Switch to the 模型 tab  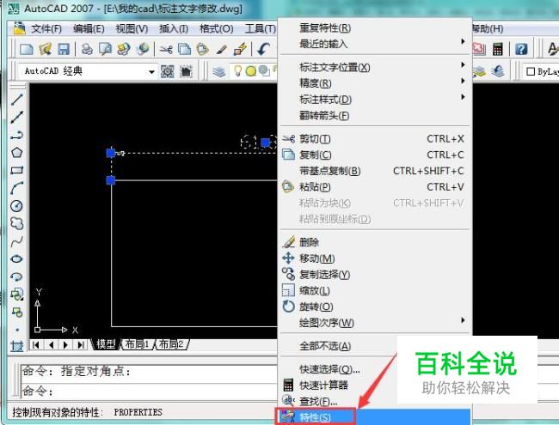click(x=106, y=344)
